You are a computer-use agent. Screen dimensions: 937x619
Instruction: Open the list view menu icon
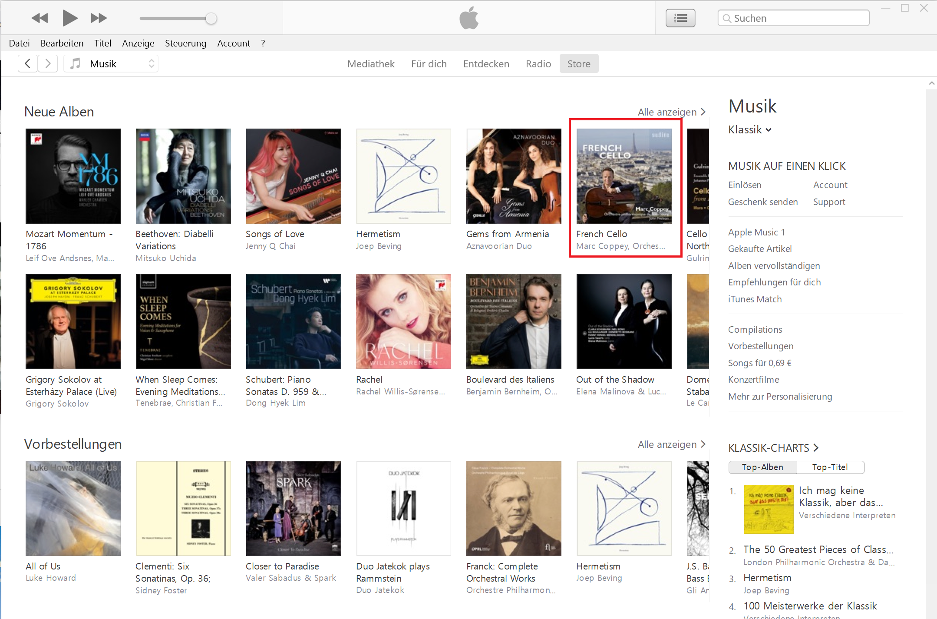680,18
